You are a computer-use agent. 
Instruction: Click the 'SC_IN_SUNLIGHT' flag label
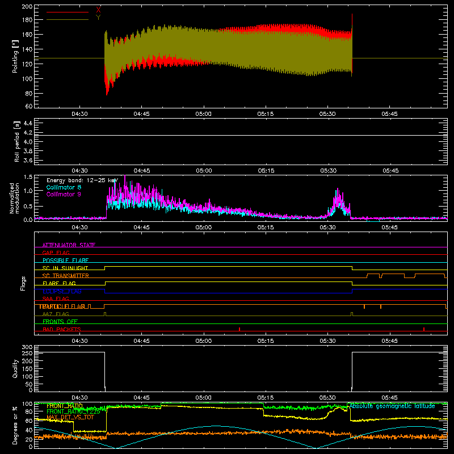pos(65,268)
